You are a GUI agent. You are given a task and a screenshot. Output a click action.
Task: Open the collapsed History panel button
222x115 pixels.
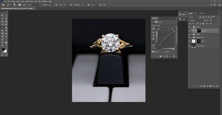(x=183, y=14)
